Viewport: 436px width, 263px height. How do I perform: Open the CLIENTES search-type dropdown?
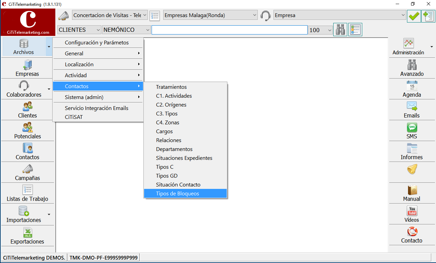click(x=80, y=30)
